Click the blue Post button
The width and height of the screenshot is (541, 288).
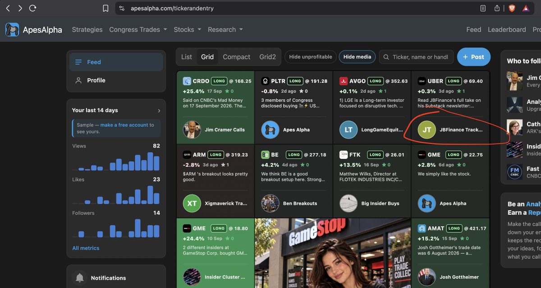pos(473,57)
